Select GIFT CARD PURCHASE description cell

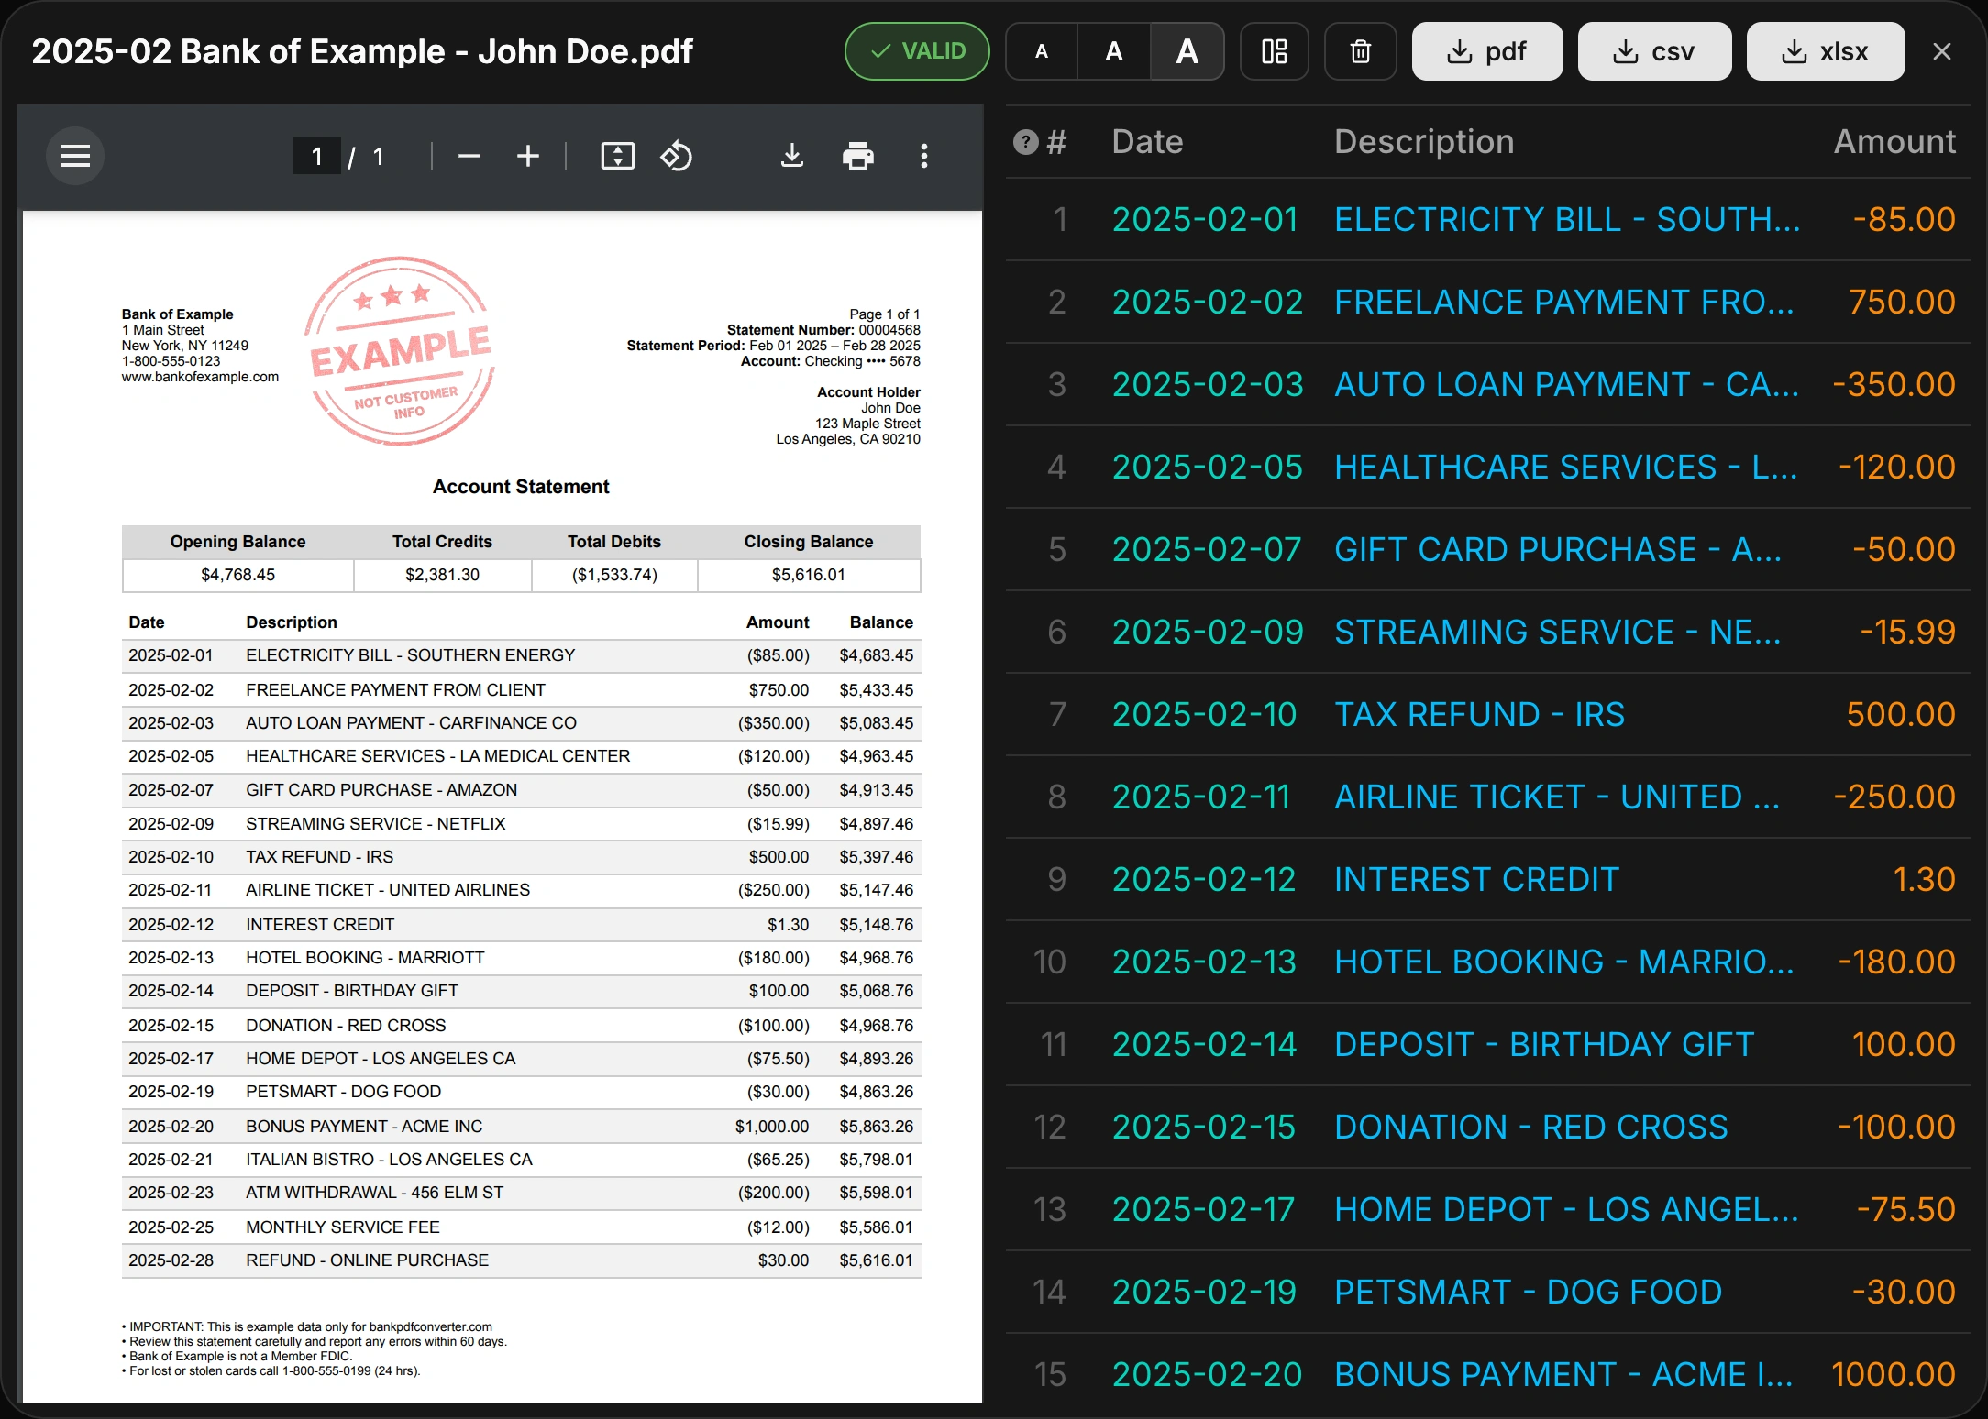click(x=1558, y=550)
